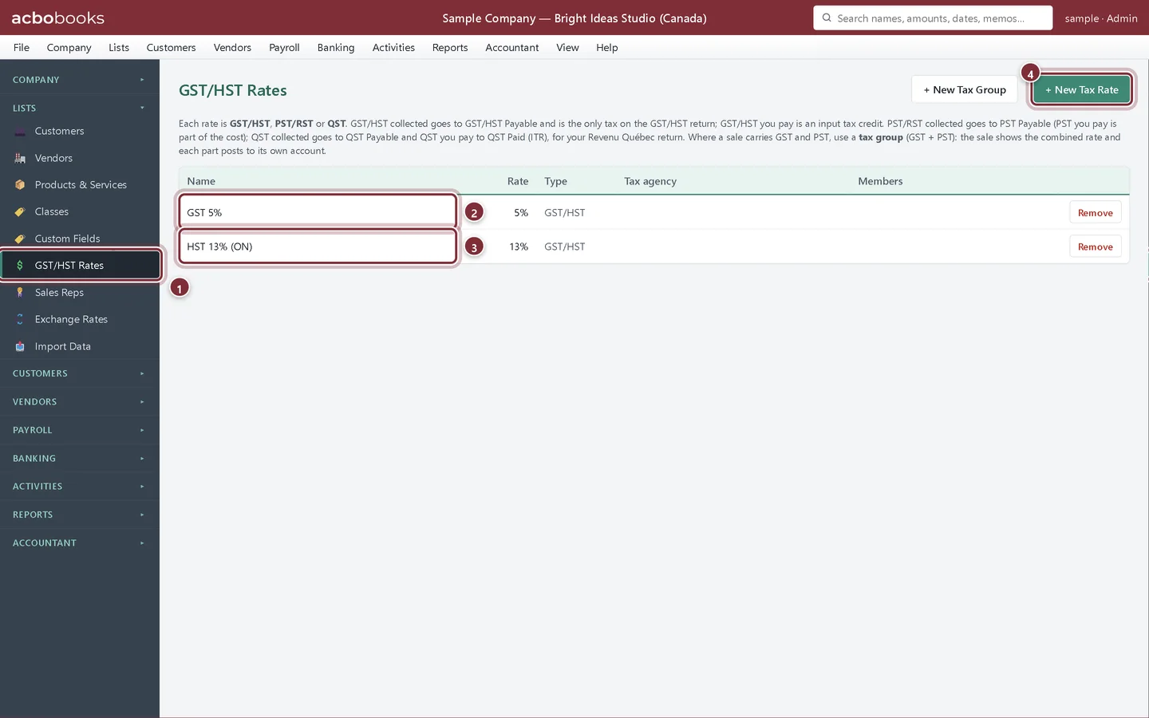Click the acbobooks logo
The image size is (1149, 718).
(57, 18)
